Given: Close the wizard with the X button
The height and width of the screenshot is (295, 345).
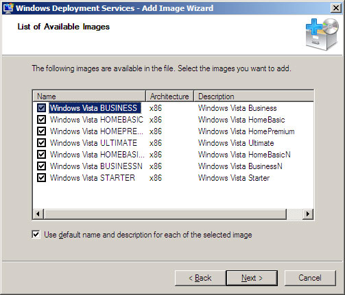Looking at the screenshot, I should (336, 8).
